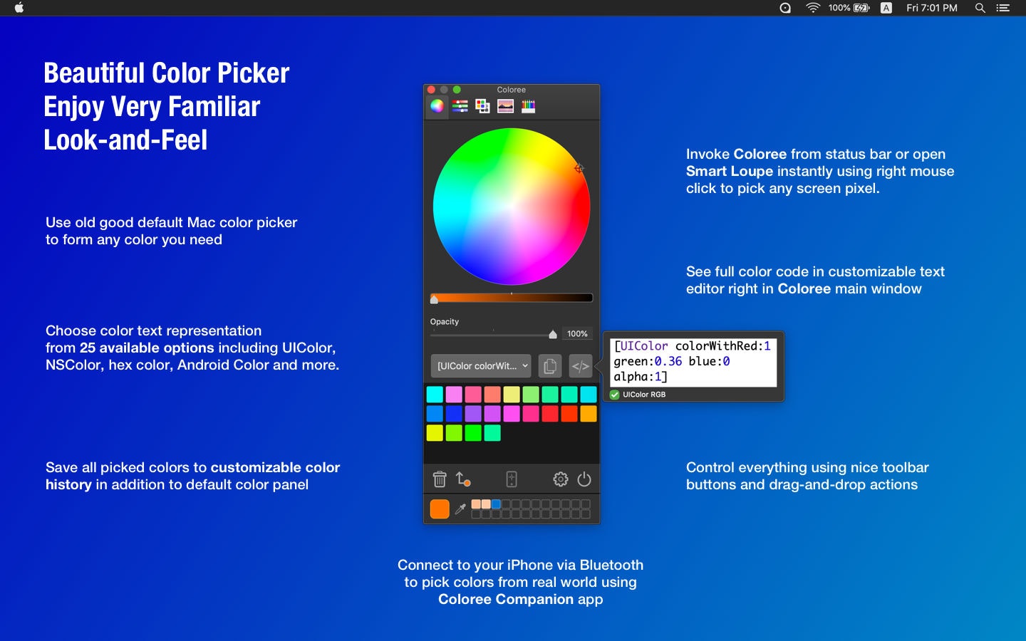This screenshot has height=641, width=1026.
Task: Select the pencils picker tab
Action: tap(528, 106)
